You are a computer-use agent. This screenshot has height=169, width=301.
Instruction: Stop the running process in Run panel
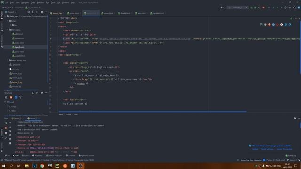pos(6,128)
